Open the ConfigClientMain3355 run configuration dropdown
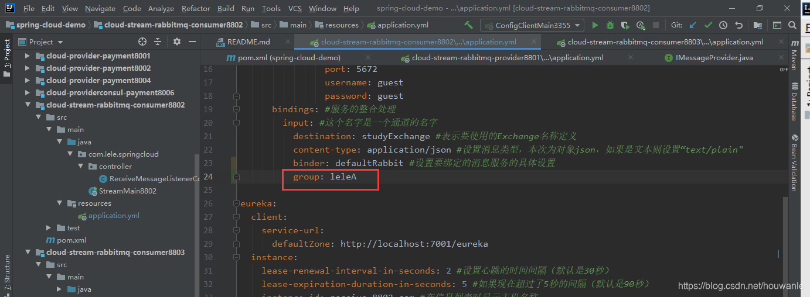 point(532,25)
